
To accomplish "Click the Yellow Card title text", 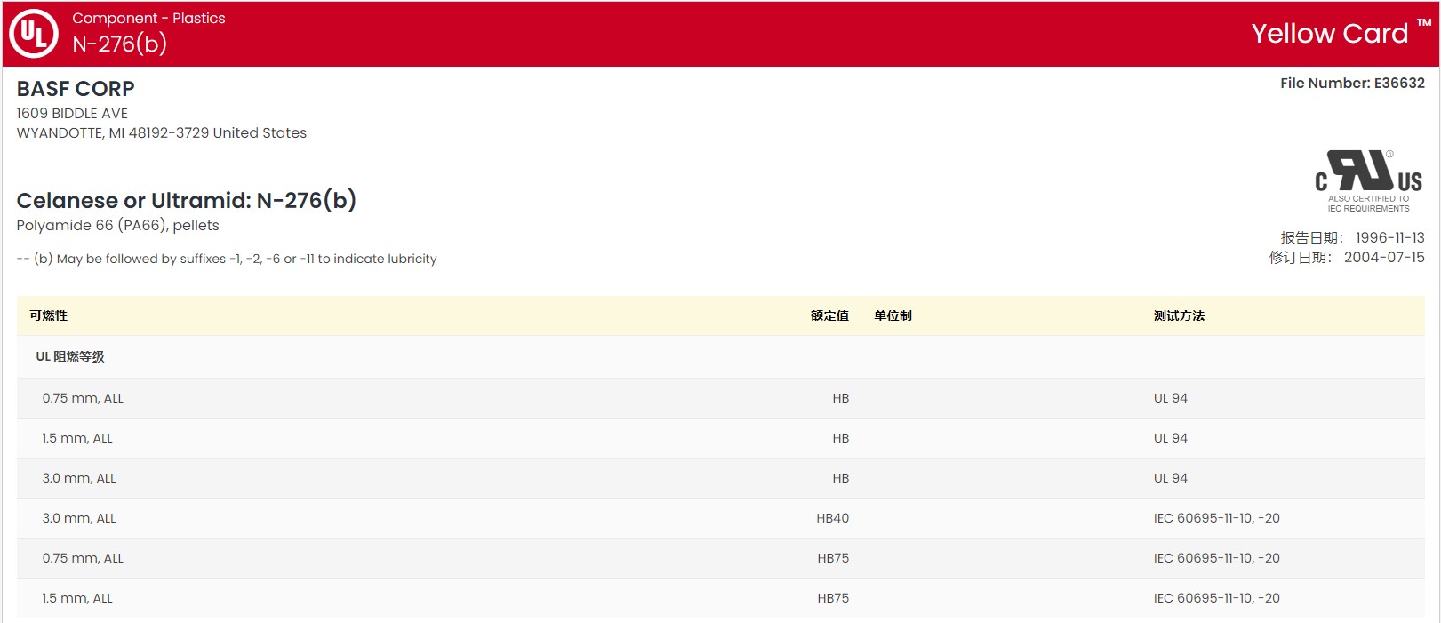I will click(1330, 34).
